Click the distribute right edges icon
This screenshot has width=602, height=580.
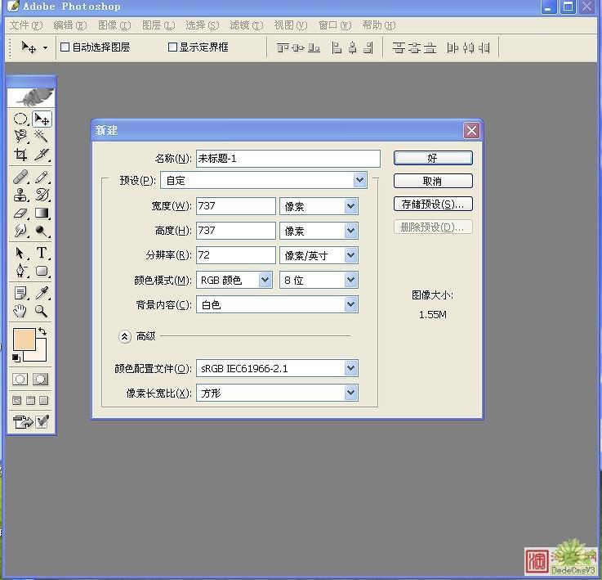(484, 47)
